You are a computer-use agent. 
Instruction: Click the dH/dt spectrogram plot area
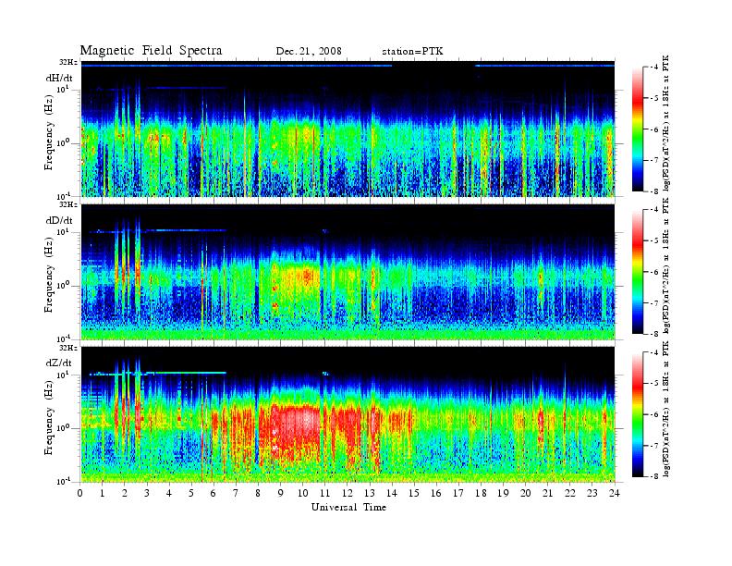point(348,129)
